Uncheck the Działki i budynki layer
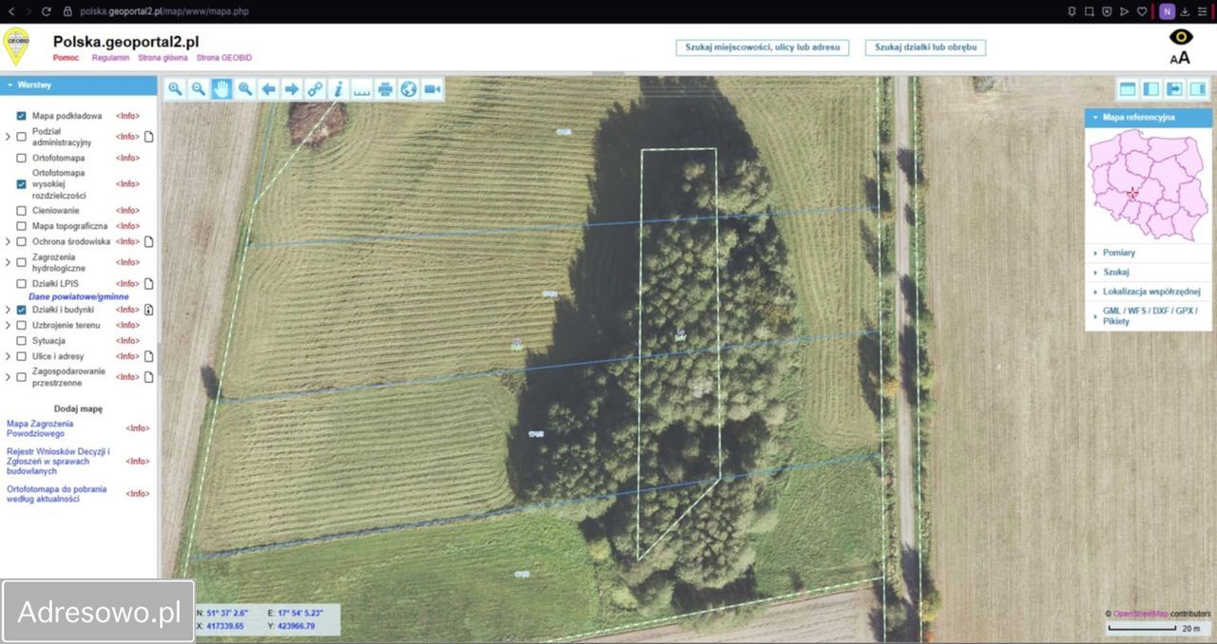Screen dimensions: 1217x644 click(x=21, y=310)
